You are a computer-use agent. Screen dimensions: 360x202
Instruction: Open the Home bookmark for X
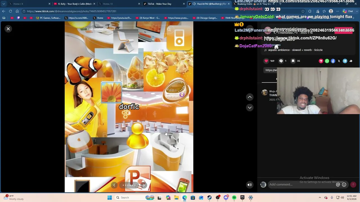tap(98, 18)
